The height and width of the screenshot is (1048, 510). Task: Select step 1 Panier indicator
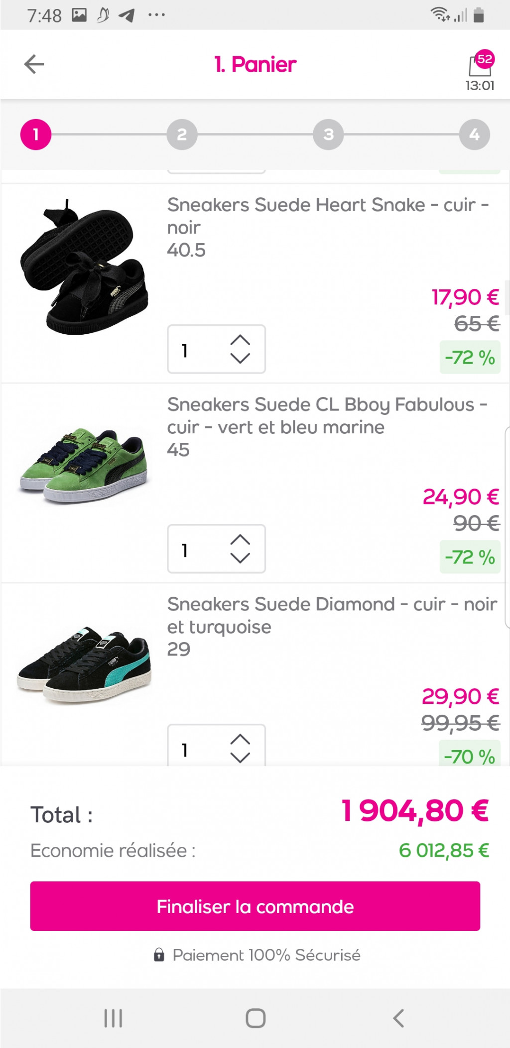click(36, 134)
